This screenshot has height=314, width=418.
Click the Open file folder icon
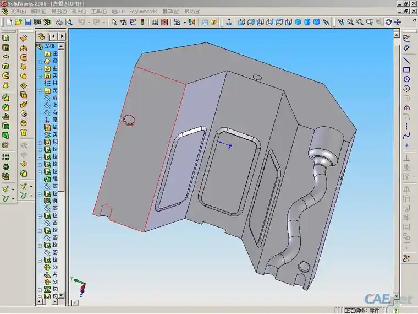click(x=18, y=22)
